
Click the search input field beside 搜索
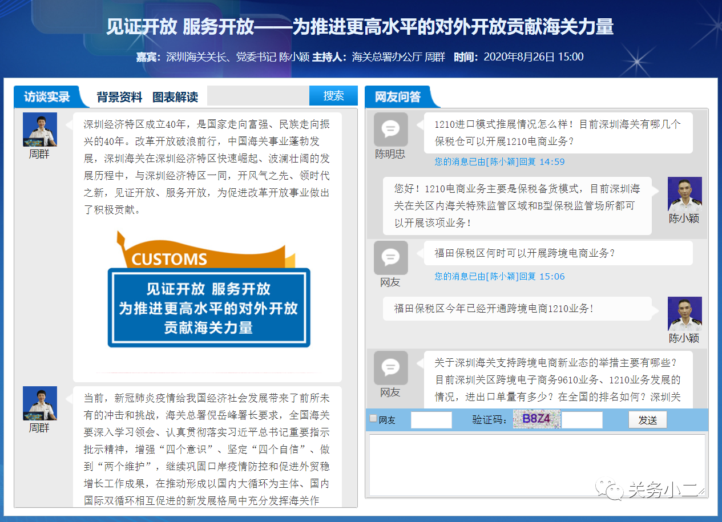coord(258,96)
